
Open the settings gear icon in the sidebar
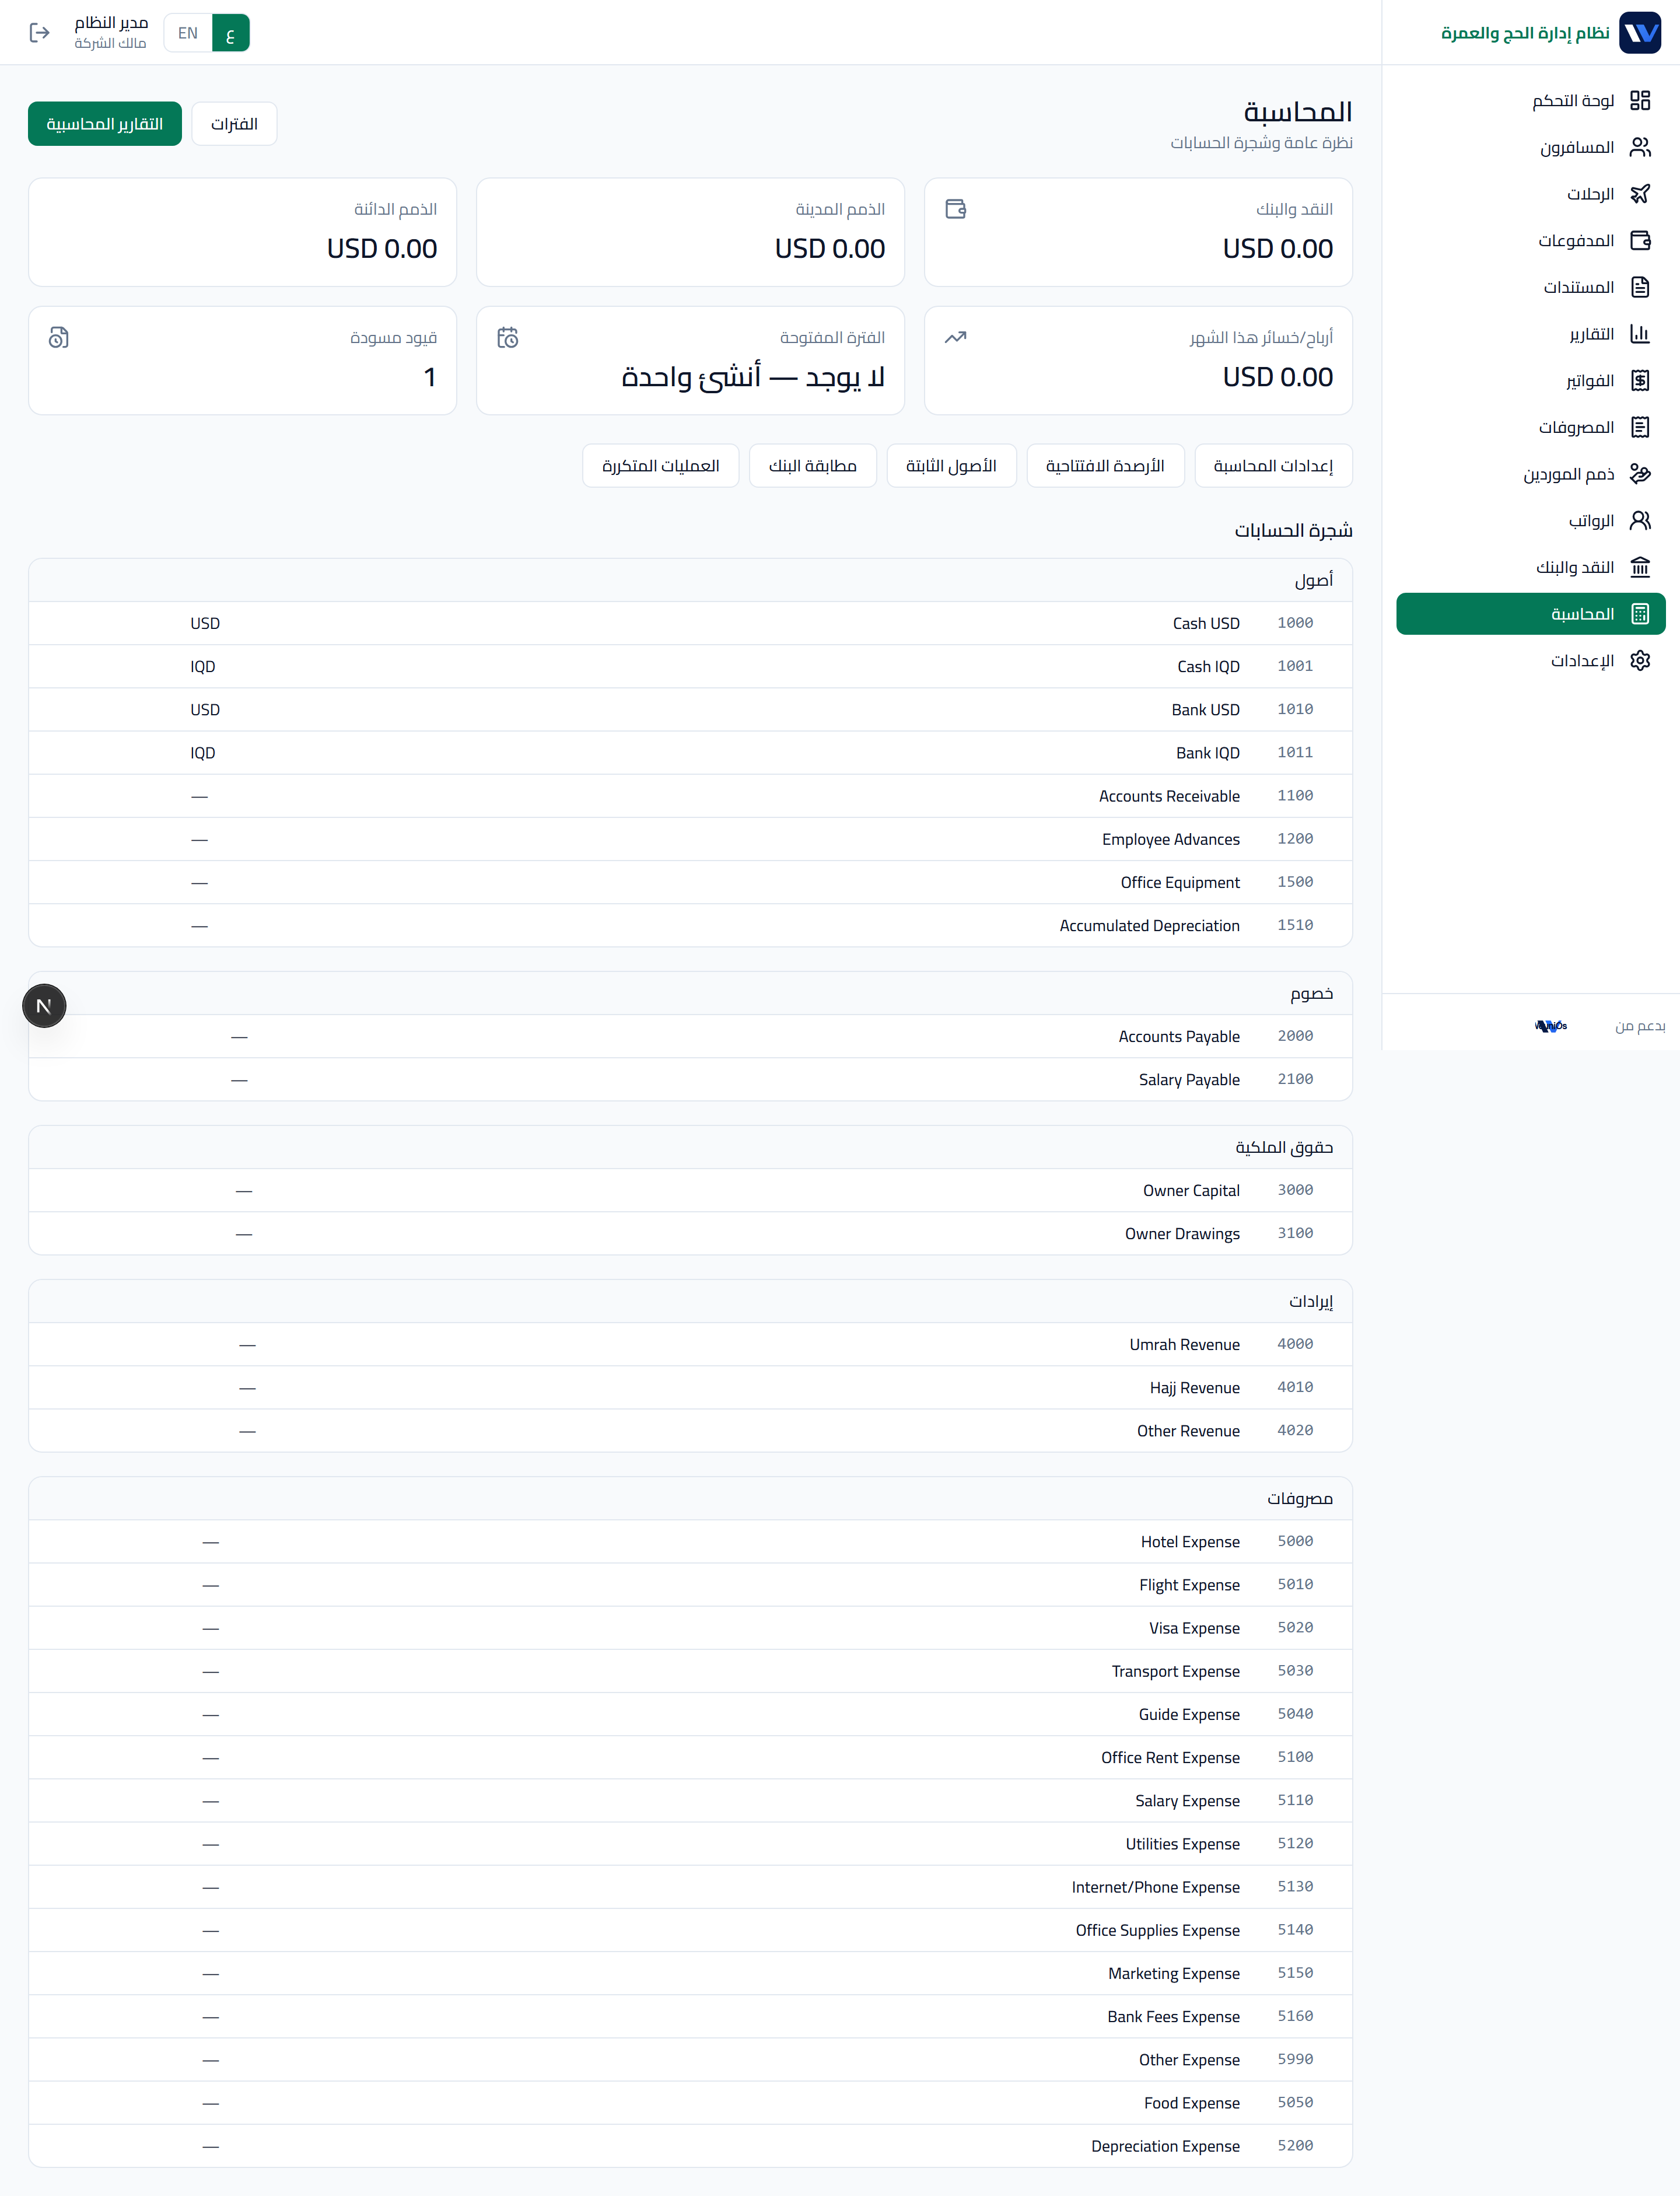[1639, 660]
